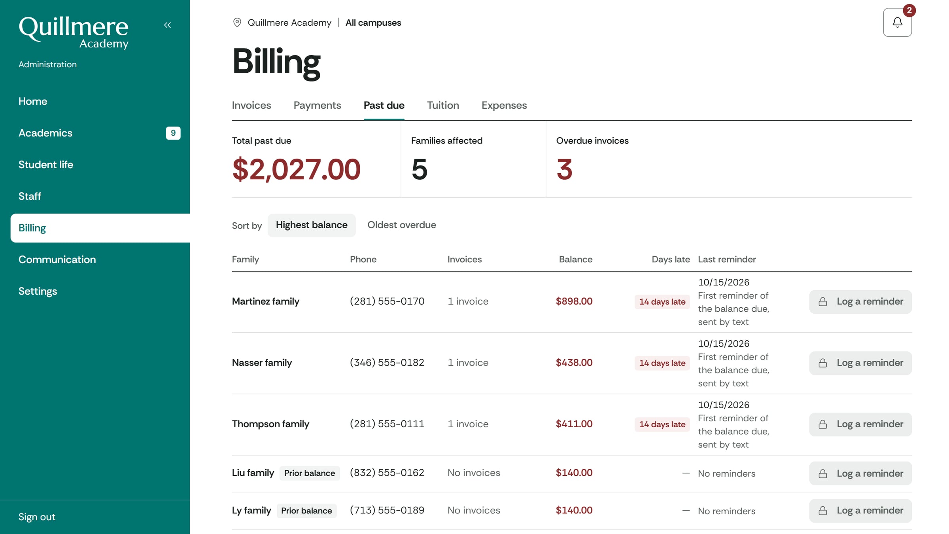949x534 pixels.
Task: Click phone number (713) 555-0189
Action: [387, 510]
